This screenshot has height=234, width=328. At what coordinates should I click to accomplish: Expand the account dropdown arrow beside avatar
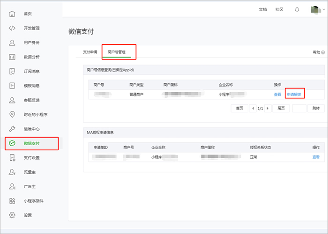point(324,10)
